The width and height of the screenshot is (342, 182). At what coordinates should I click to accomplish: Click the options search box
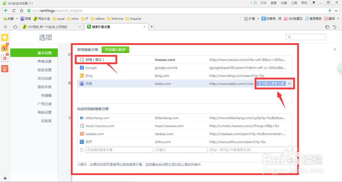[305, 37]
